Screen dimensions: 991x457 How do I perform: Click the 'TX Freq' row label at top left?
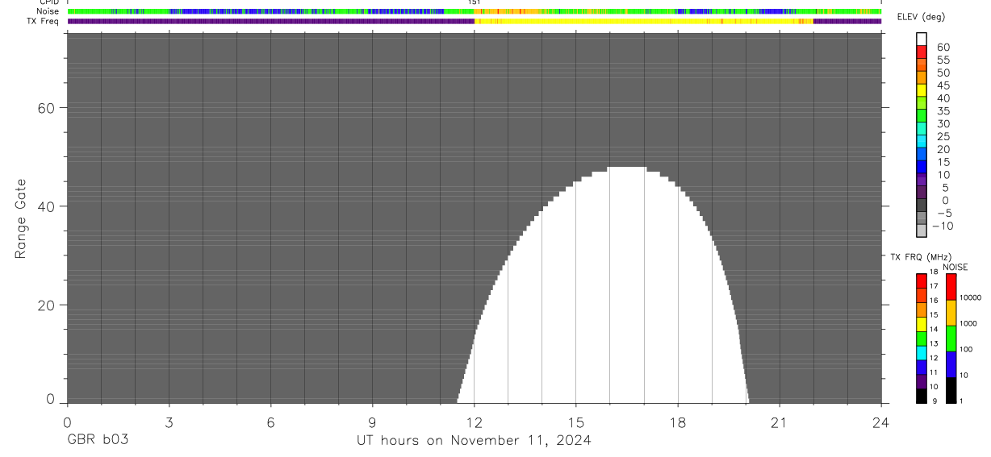pos(44,22)
